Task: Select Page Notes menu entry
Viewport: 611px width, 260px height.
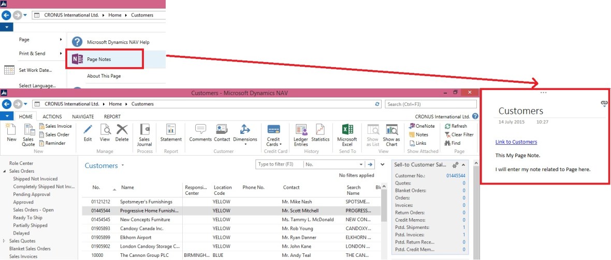Action: tap(105, 59)
